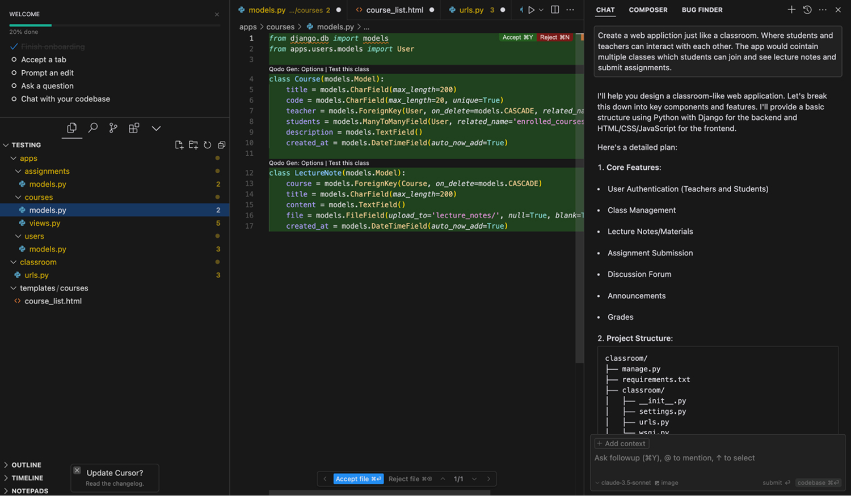Collapse the courses folder
The image size is (851, 496).
click(x=18, y=197)
